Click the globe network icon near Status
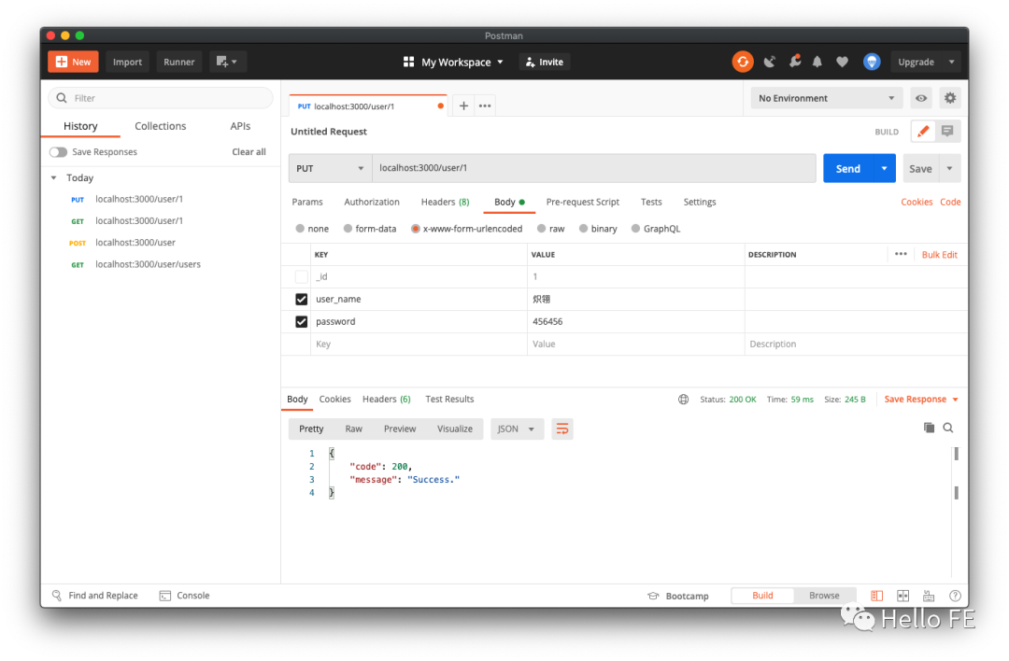This screenshot has width=1009, height=661. [x=683, y=400]
